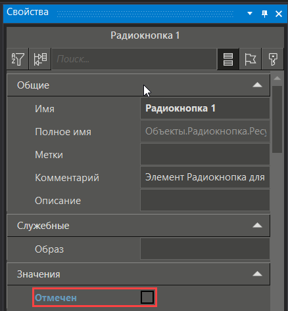288x311 pixels.
Task: Click the Метки value field
Action: [205, 154]
